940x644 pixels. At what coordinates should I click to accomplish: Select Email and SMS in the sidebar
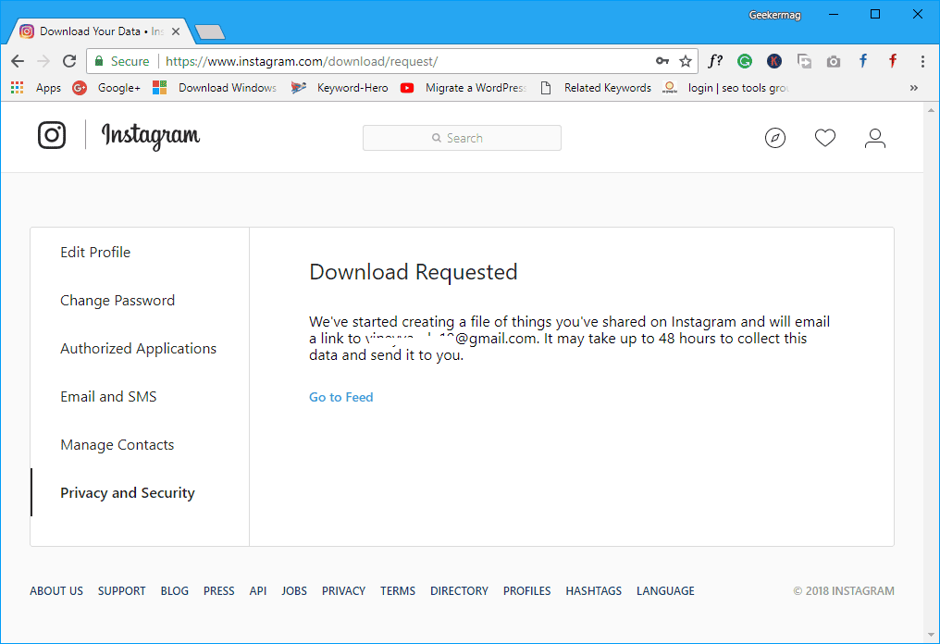coord(108,396)
